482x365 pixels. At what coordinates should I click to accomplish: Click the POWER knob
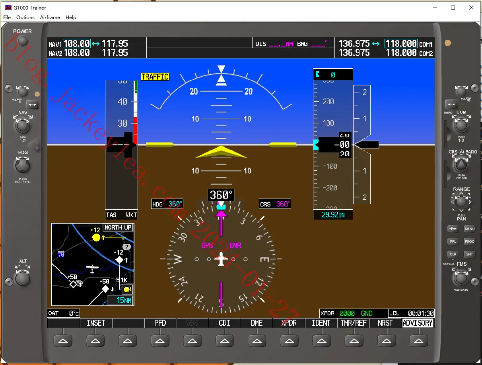coord(23,41)
